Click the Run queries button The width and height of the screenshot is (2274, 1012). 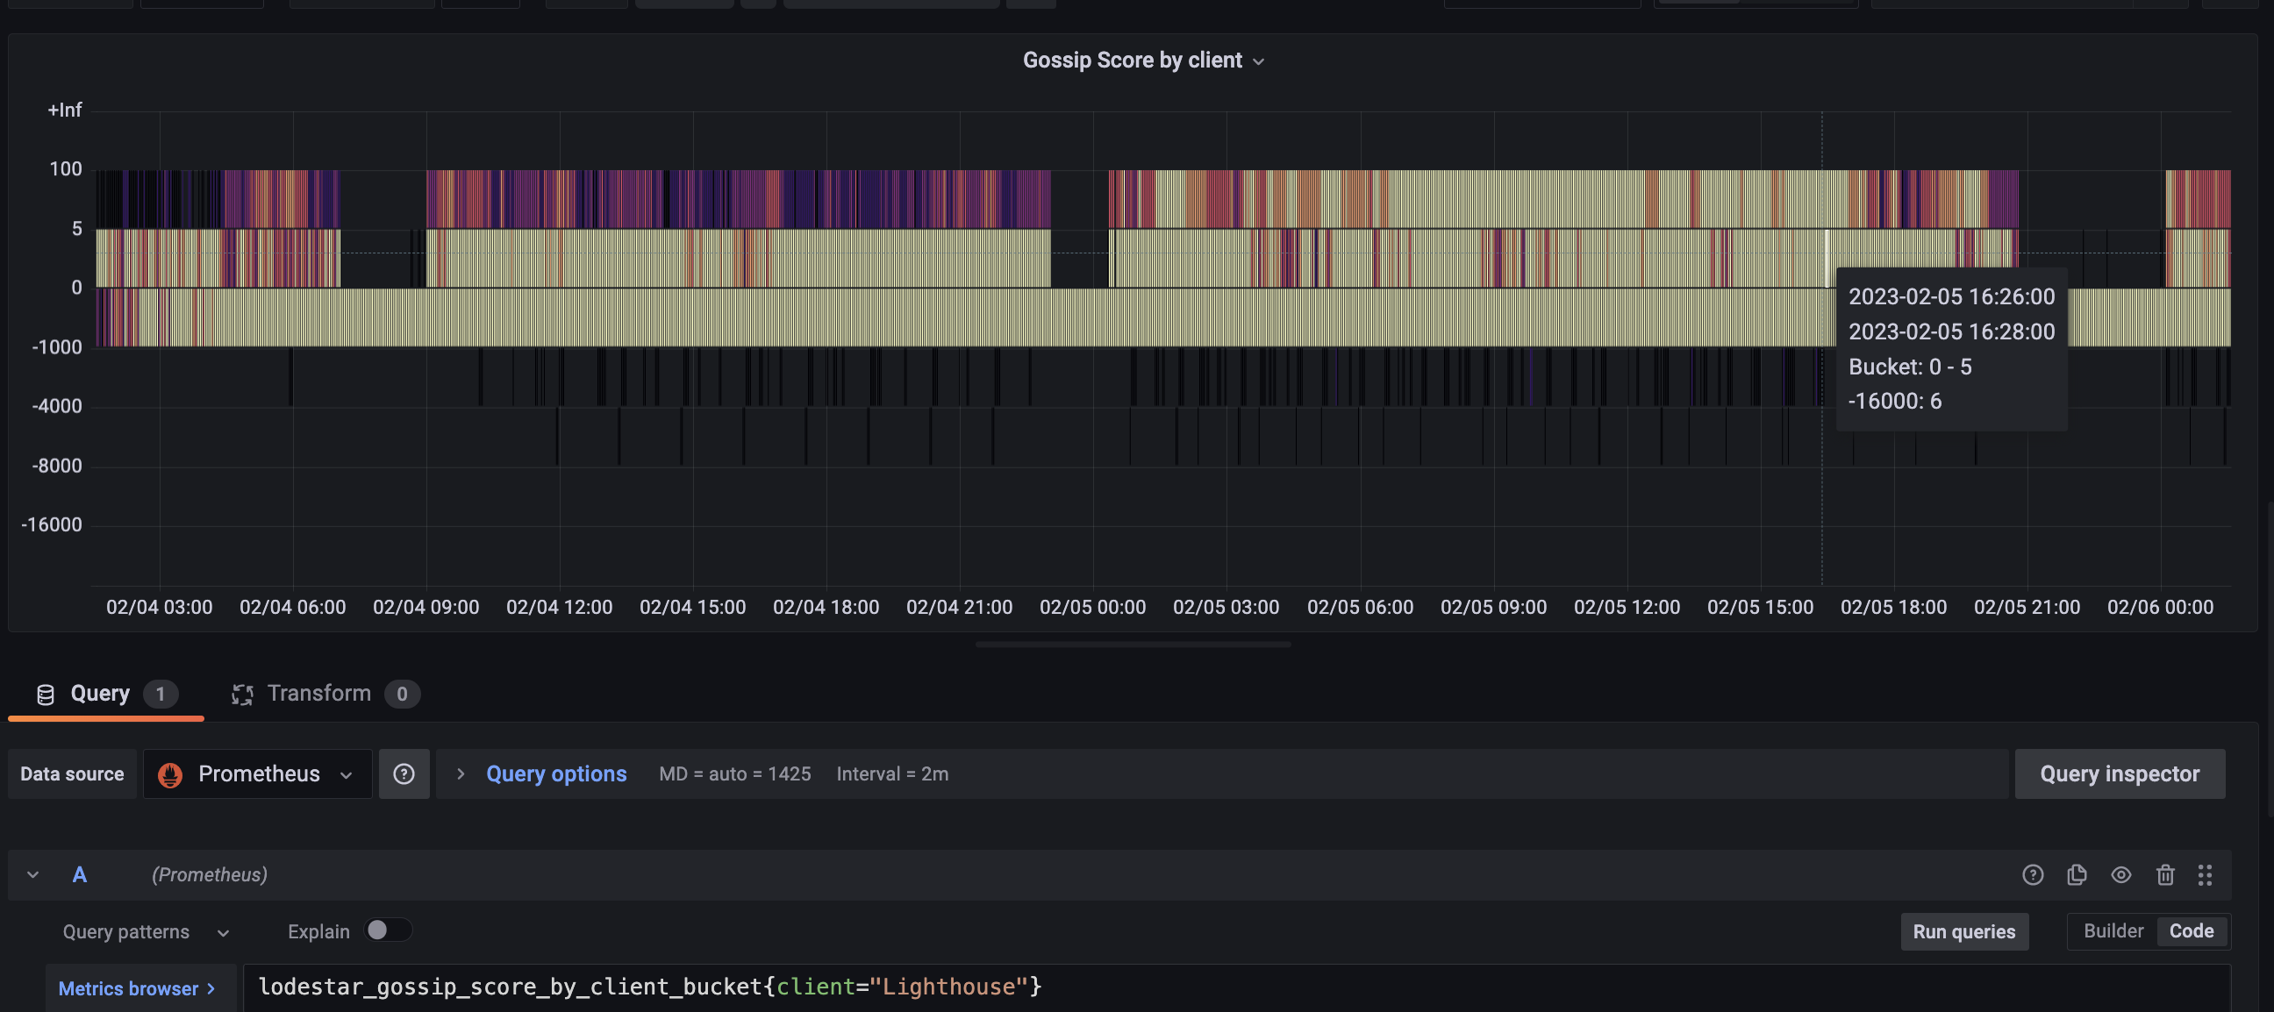coord(1963,931)
